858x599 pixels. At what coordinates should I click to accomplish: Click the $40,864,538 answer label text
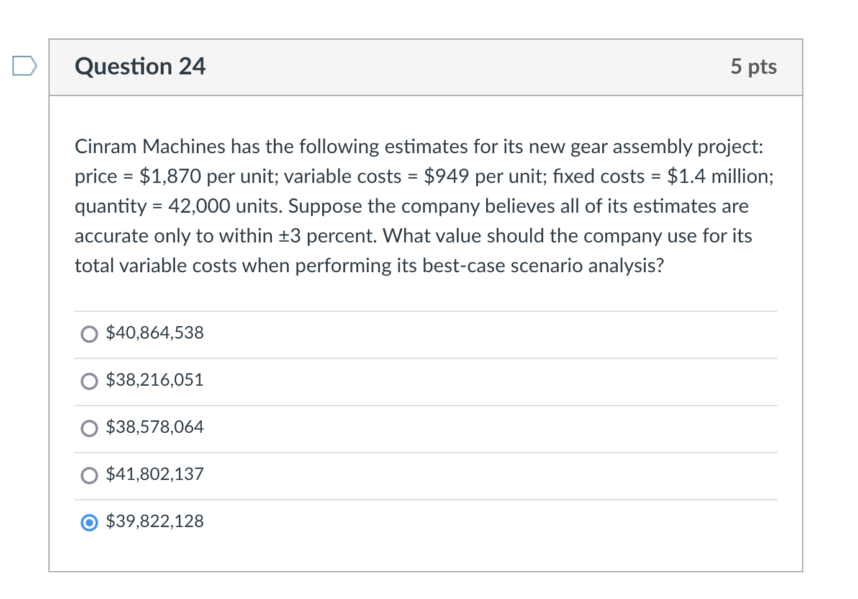[x=155, y=333]
